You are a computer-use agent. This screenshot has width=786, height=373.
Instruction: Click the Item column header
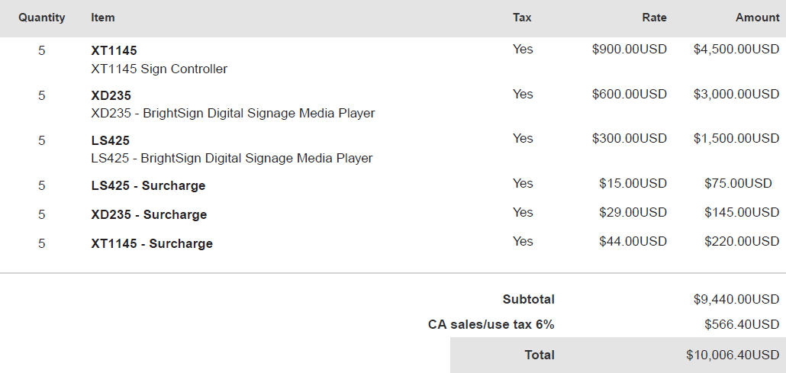tap(103, 18)
